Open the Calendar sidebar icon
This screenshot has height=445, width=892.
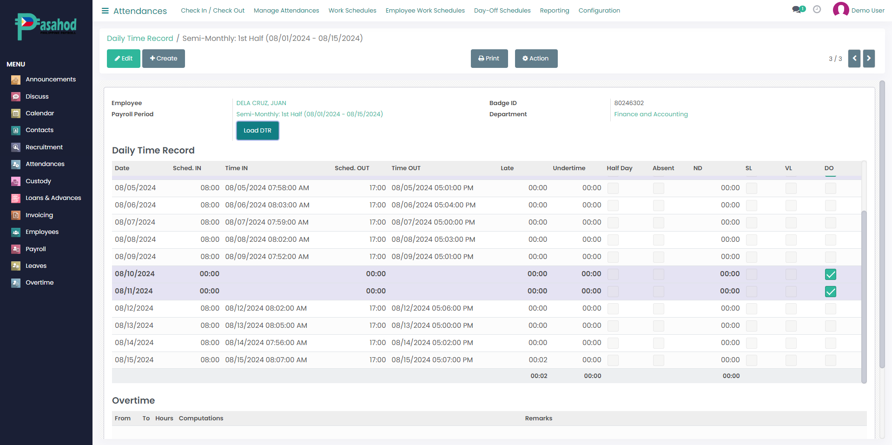16,113
